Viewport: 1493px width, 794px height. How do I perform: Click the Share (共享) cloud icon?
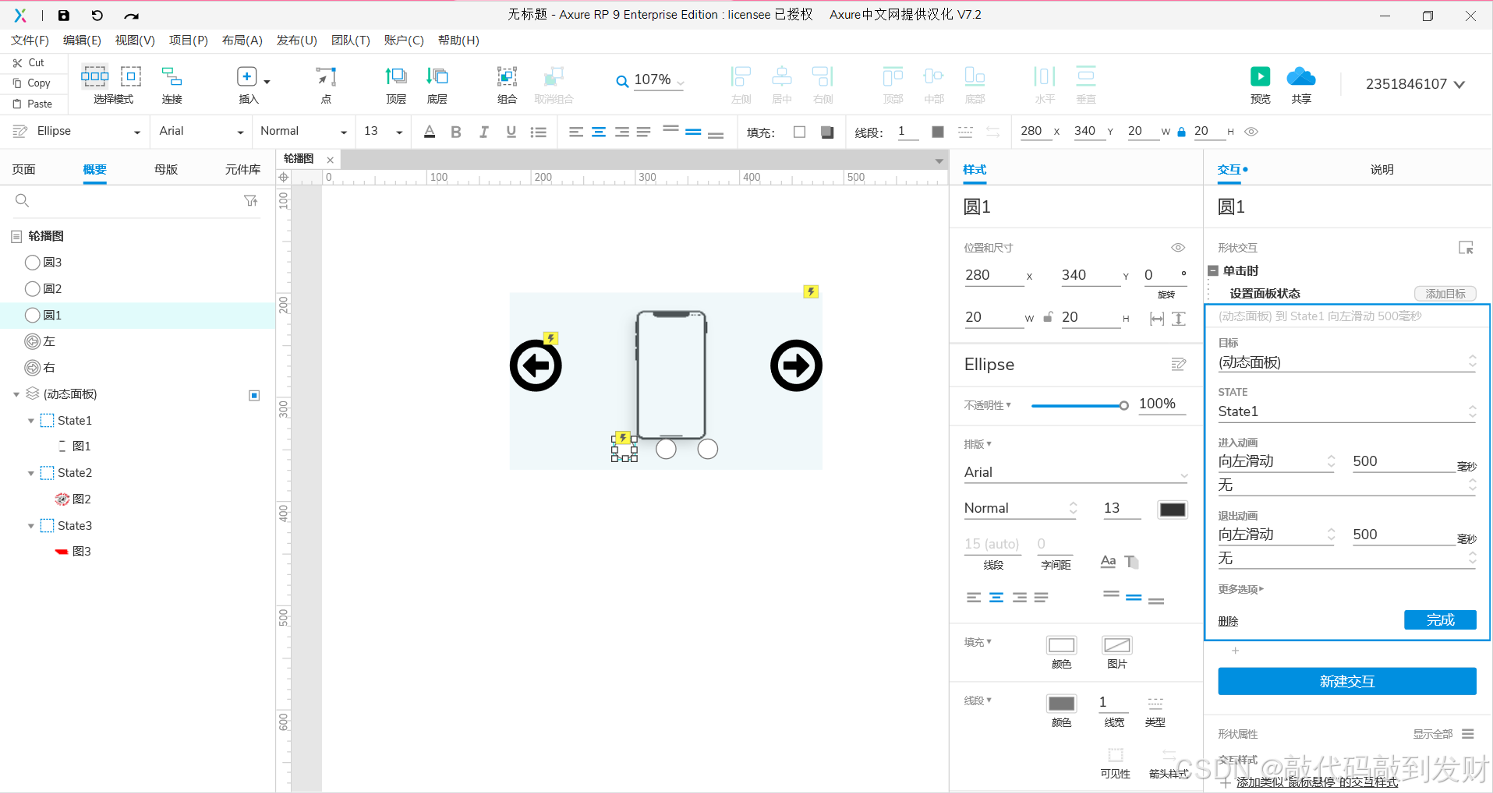(1300, 76)
